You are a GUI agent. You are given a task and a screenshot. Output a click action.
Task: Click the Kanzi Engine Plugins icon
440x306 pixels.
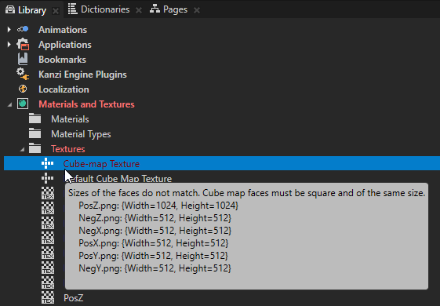23,74
